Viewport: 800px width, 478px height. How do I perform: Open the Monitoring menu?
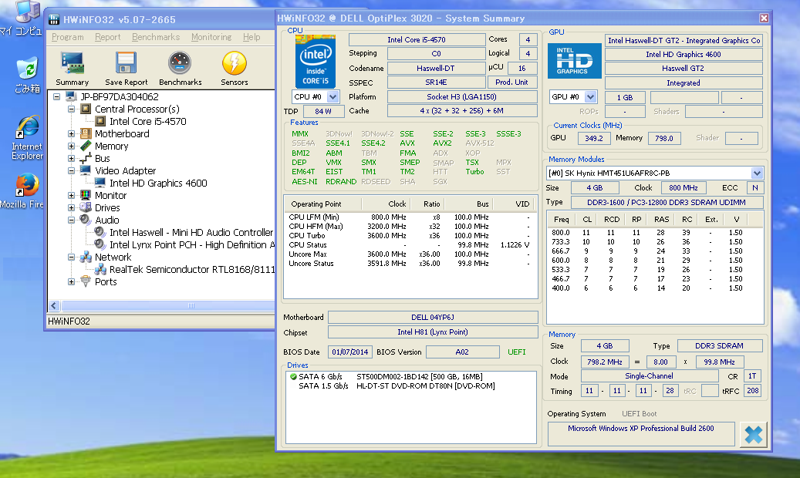[211, 37]
